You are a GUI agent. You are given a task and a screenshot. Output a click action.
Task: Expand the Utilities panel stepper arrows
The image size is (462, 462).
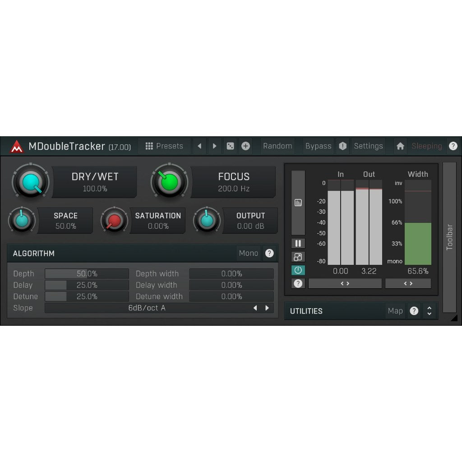tap(429, 311)
